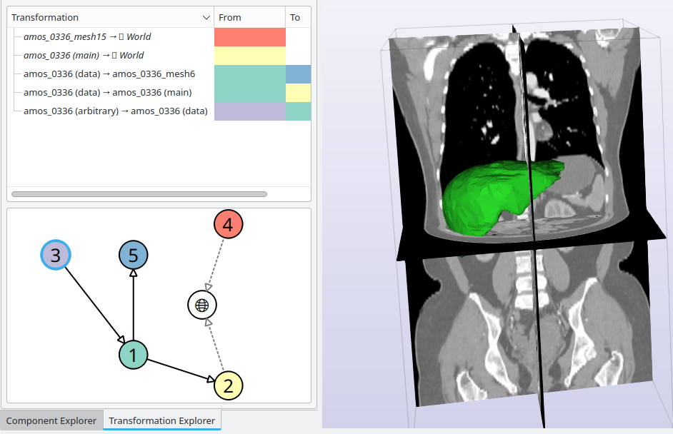Click the purple From swatch for arbitrary row

[x=249, y=111]
